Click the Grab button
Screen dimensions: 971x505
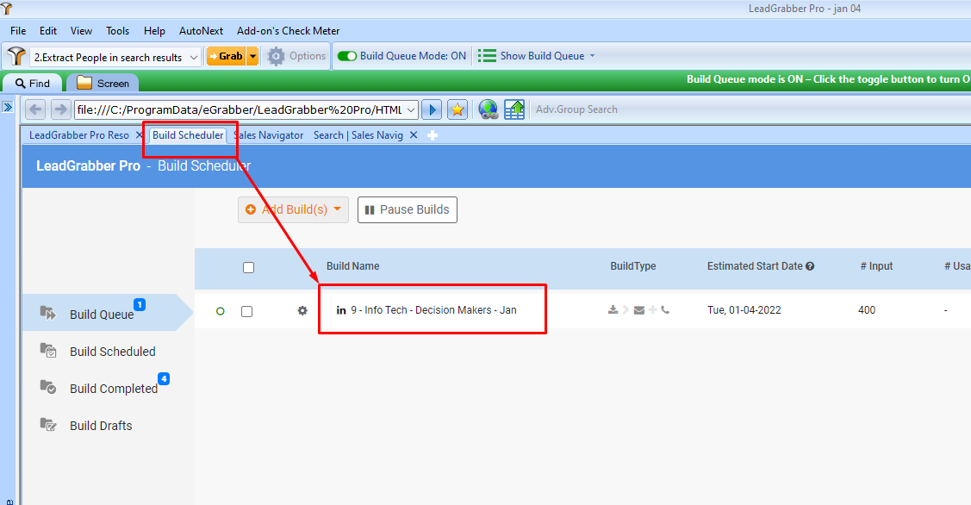pyautogui.click(x=227, y=56)
